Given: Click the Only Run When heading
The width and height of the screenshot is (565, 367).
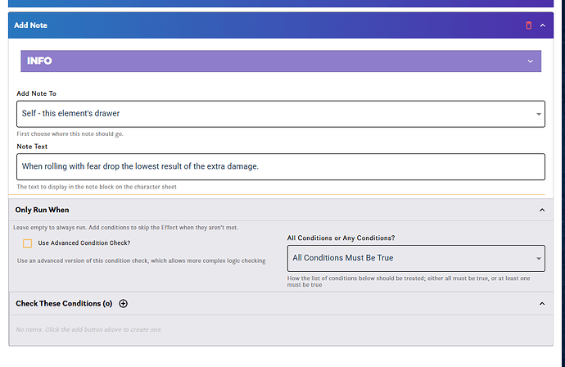Looking at the screenshot, I should [x=42, y=210].
